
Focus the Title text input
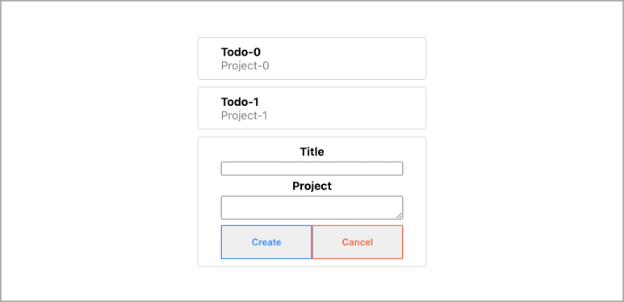coord(312,168)
